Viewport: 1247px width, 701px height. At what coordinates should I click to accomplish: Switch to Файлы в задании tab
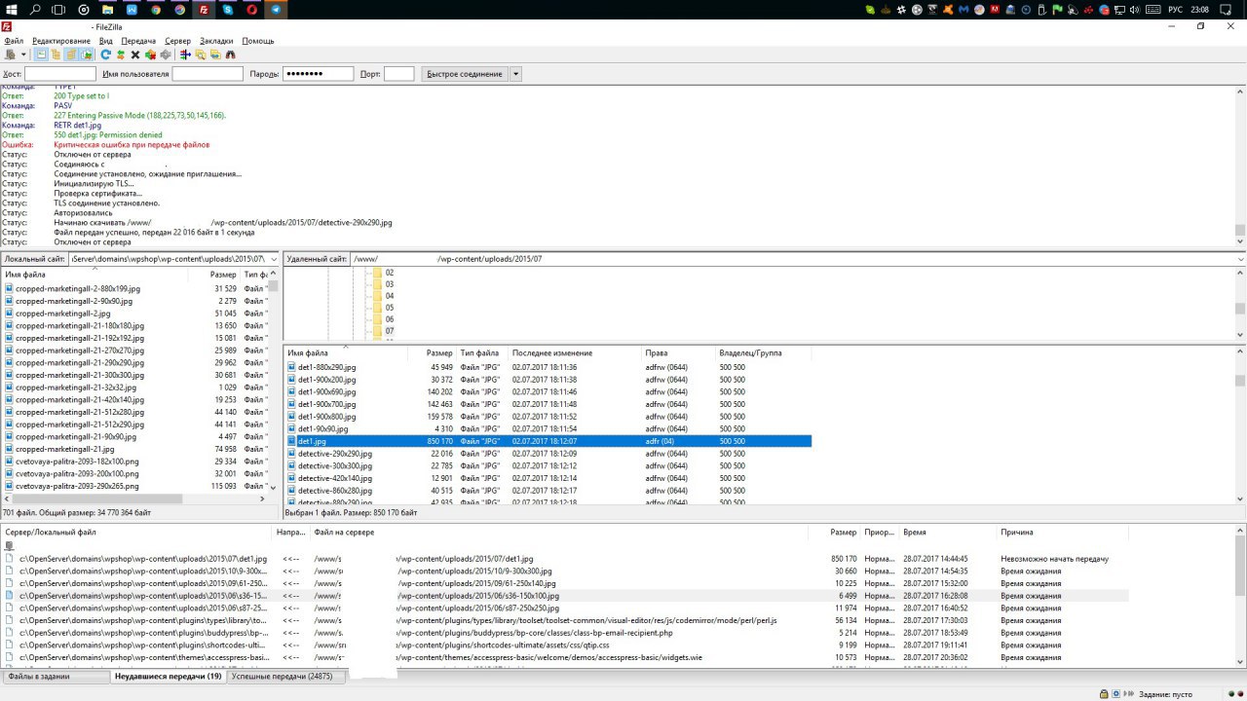tap(55, 676)
